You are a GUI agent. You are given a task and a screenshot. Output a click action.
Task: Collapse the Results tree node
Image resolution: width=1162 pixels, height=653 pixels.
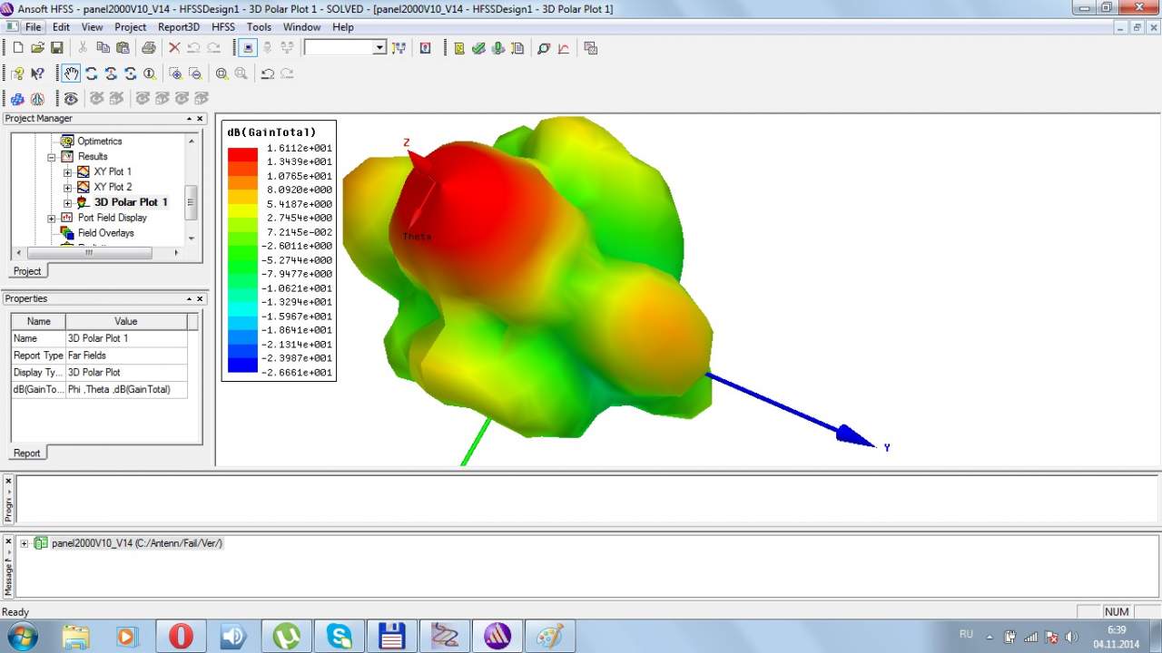(x=52, y=157)
